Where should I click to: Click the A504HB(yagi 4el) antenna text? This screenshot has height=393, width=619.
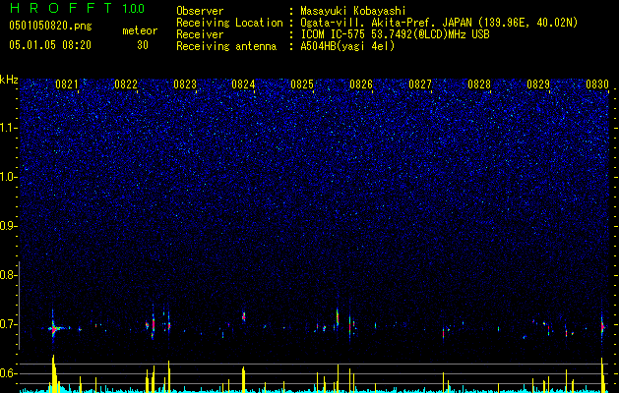click(347, 46)
